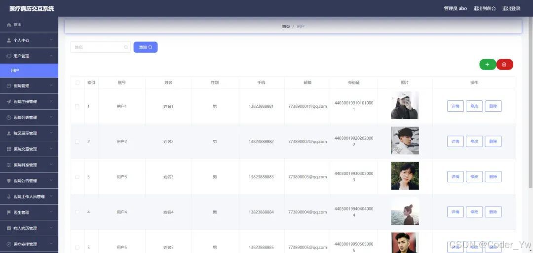Click the microphone icon beside 医院工作人员管理
Image resolution: width=533 pixels, height=253 pixels.
click(9, 197)
